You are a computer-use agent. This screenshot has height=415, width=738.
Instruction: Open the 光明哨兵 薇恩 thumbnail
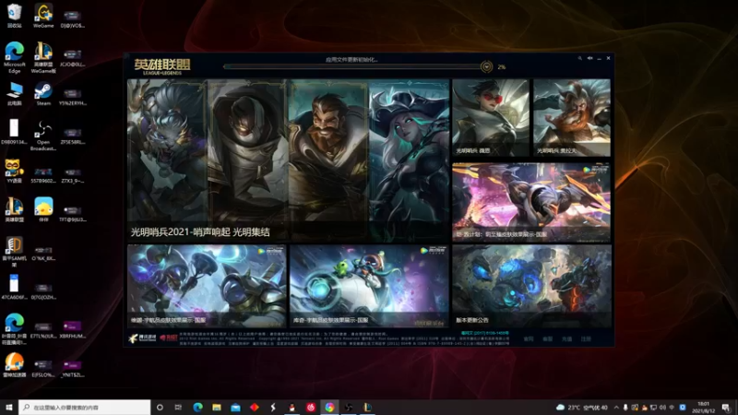tap(491, 118)
